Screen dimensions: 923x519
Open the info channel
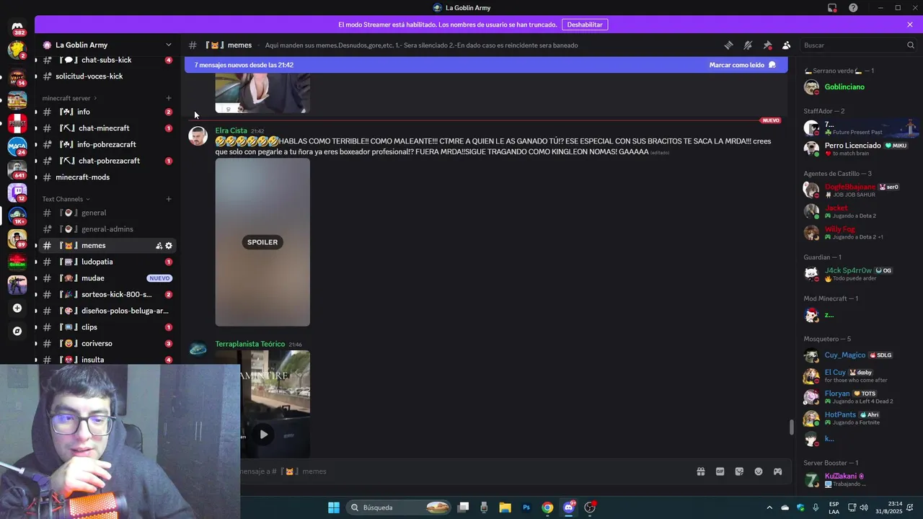(x=107, y=112)
